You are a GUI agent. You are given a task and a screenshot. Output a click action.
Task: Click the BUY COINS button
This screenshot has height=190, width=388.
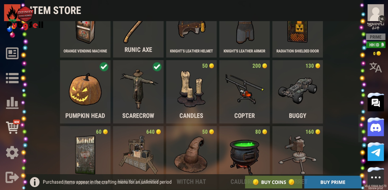pyautogui.click(x=274, y=182)
